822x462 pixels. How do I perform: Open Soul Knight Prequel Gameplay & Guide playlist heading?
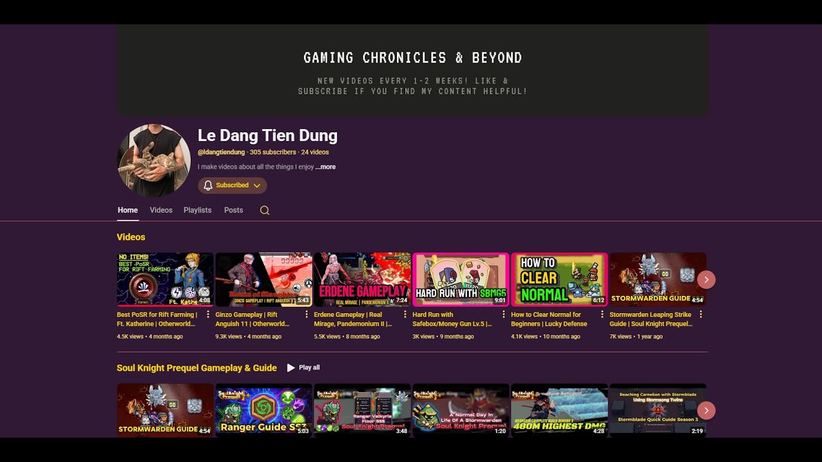197,368
